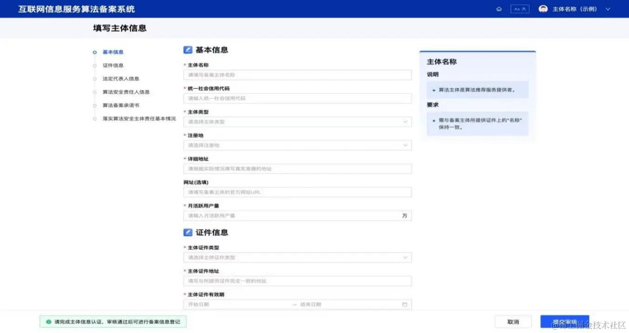This screenshot has width=629, height=333.
Task: Click the home icon in top bar
Action: click(499, 9)
